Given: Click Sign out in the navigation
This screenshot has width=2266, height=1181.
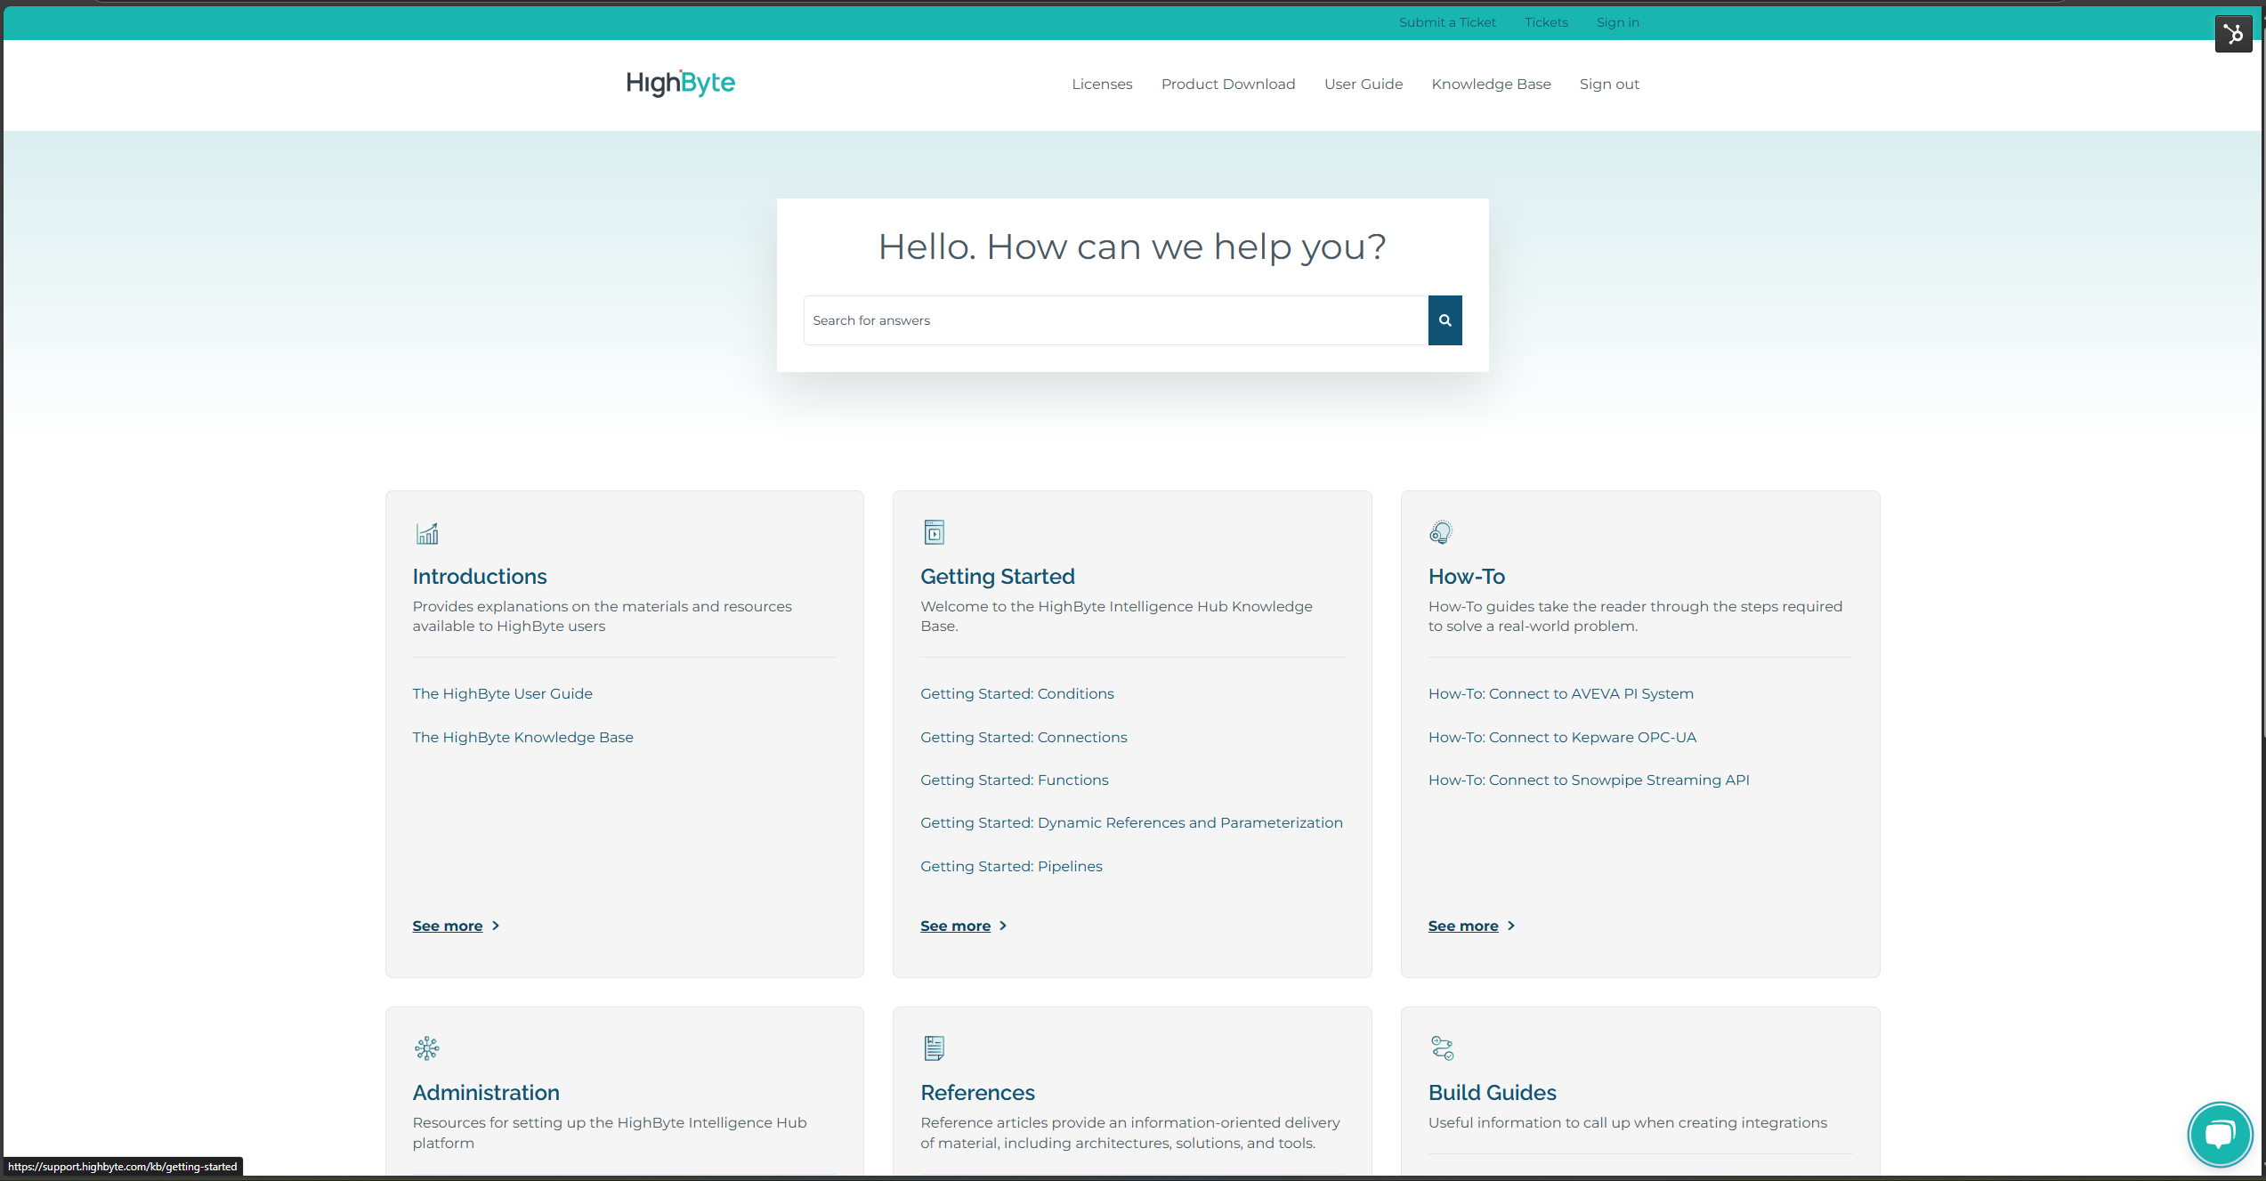Looking at the screenshot, I should tap(1609, 84).
